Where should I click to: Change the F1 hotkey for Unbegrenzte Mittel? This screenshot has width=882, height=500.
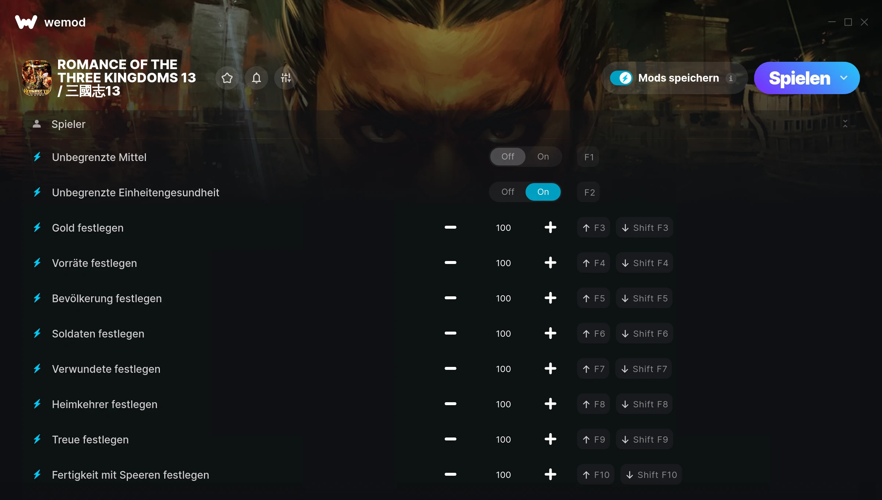click(589, 157)
